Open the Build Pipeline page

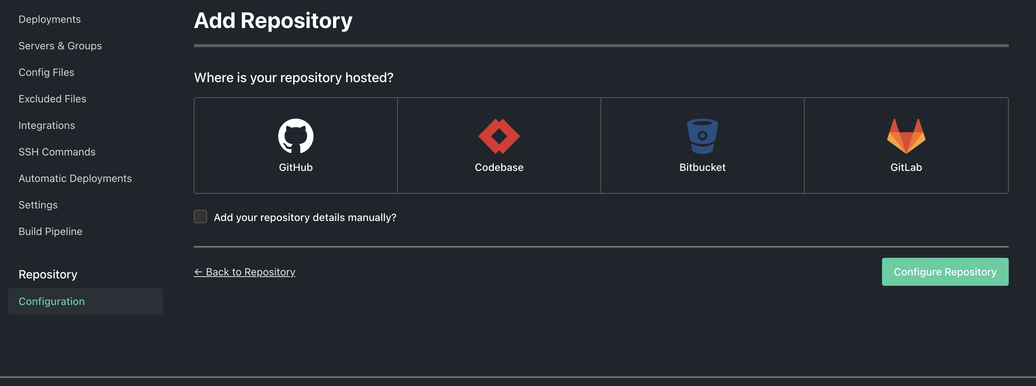tap(50, 231)
